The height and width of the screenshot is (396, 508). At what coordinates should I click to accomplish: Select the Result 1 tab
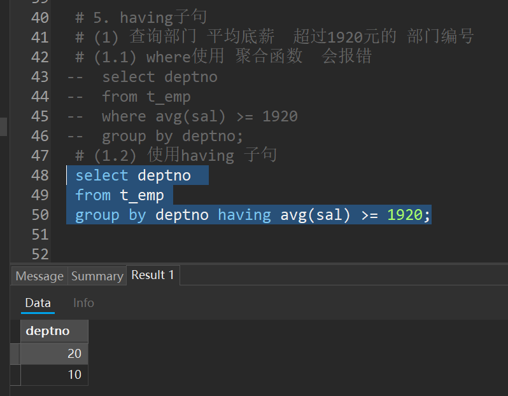(x=153, y=275)
